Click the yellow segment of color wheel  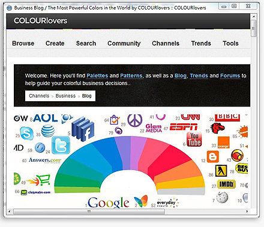point(180,183)
